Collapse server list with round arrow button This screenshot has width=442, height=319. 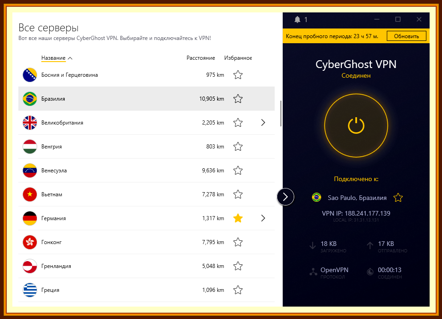tap(285, 197)
